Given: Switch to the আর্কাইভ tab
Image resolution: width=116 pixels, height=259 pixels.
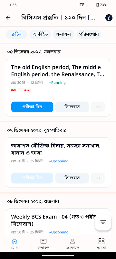Looking at the screenshot, I should tap(40, 35).
